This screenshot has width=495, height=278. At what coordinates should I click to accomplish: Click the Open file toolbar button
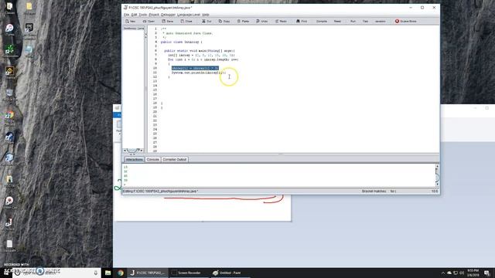(148, 21)
